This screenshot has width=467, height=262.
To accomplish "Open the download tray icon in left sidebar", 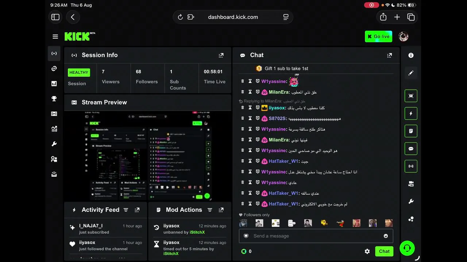I will point(54,174).
